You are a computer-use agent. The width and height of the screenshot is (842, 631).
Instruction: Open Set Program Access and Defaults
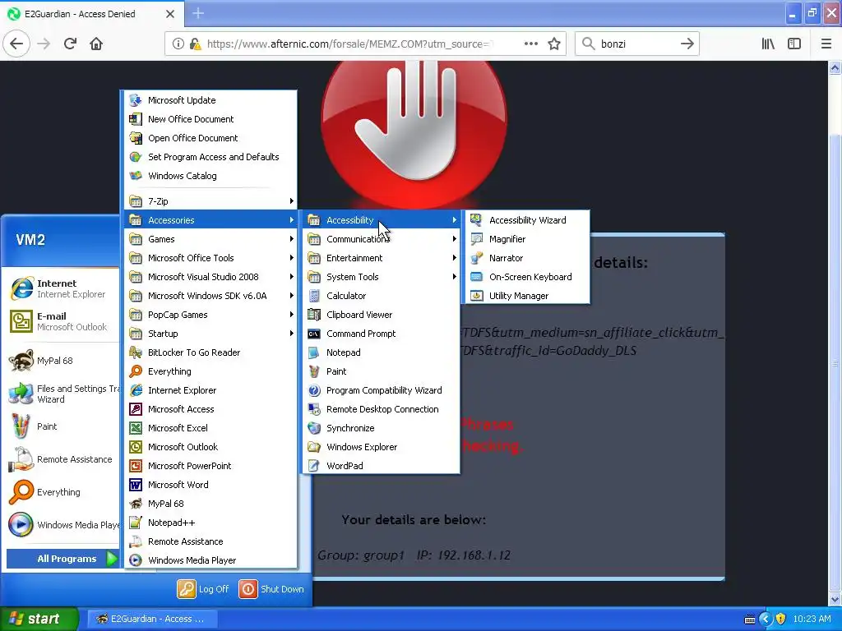click(x=210, y=157)
